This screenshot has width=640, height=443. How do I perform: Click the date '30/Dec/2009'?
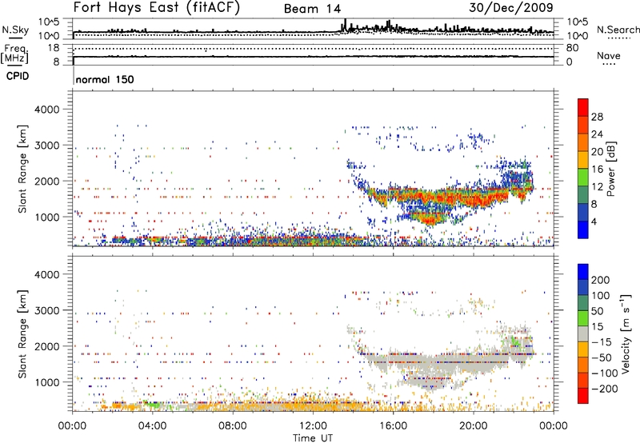511,8
